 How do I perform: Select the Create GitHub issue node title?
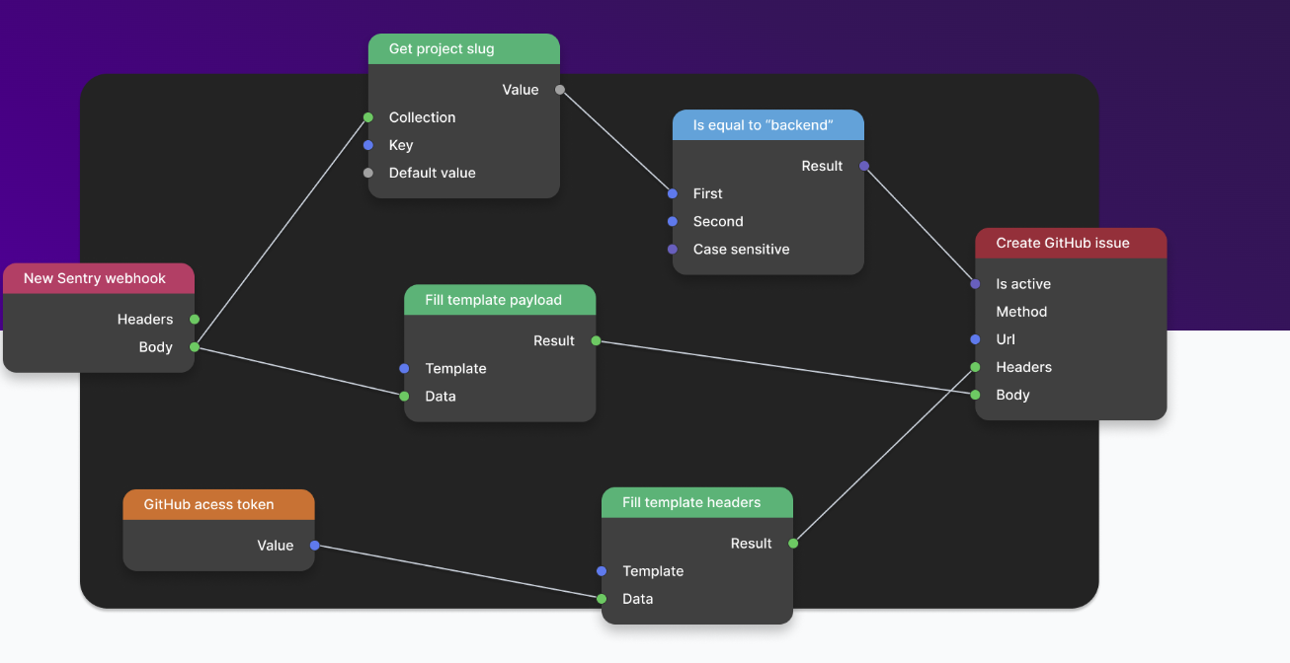1062,243
